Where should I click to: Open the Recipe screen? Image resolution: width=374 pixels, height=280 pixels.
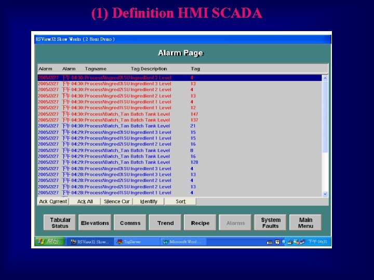[200, 223]
